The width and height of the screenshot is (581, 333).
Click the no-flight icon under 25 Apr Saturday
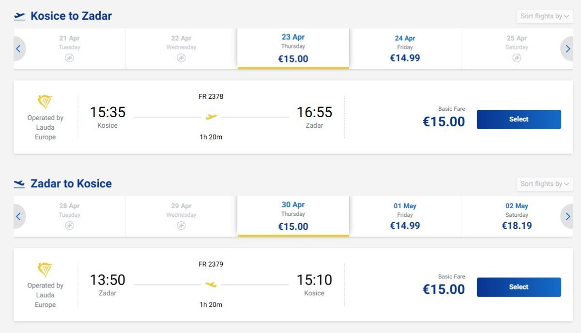pos(517,58)
